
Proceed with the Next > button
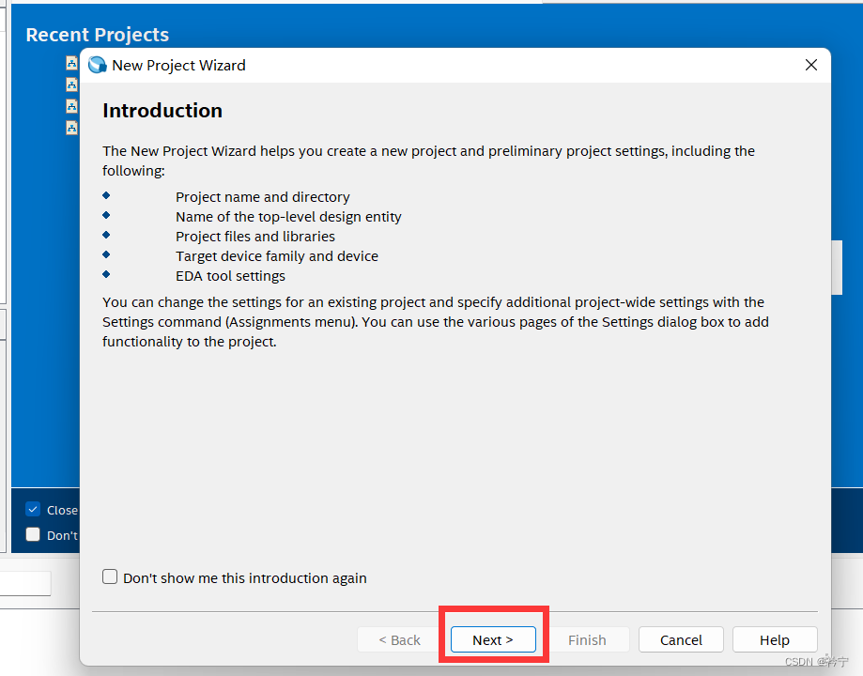pyautogui.click(x=493, y=639)
